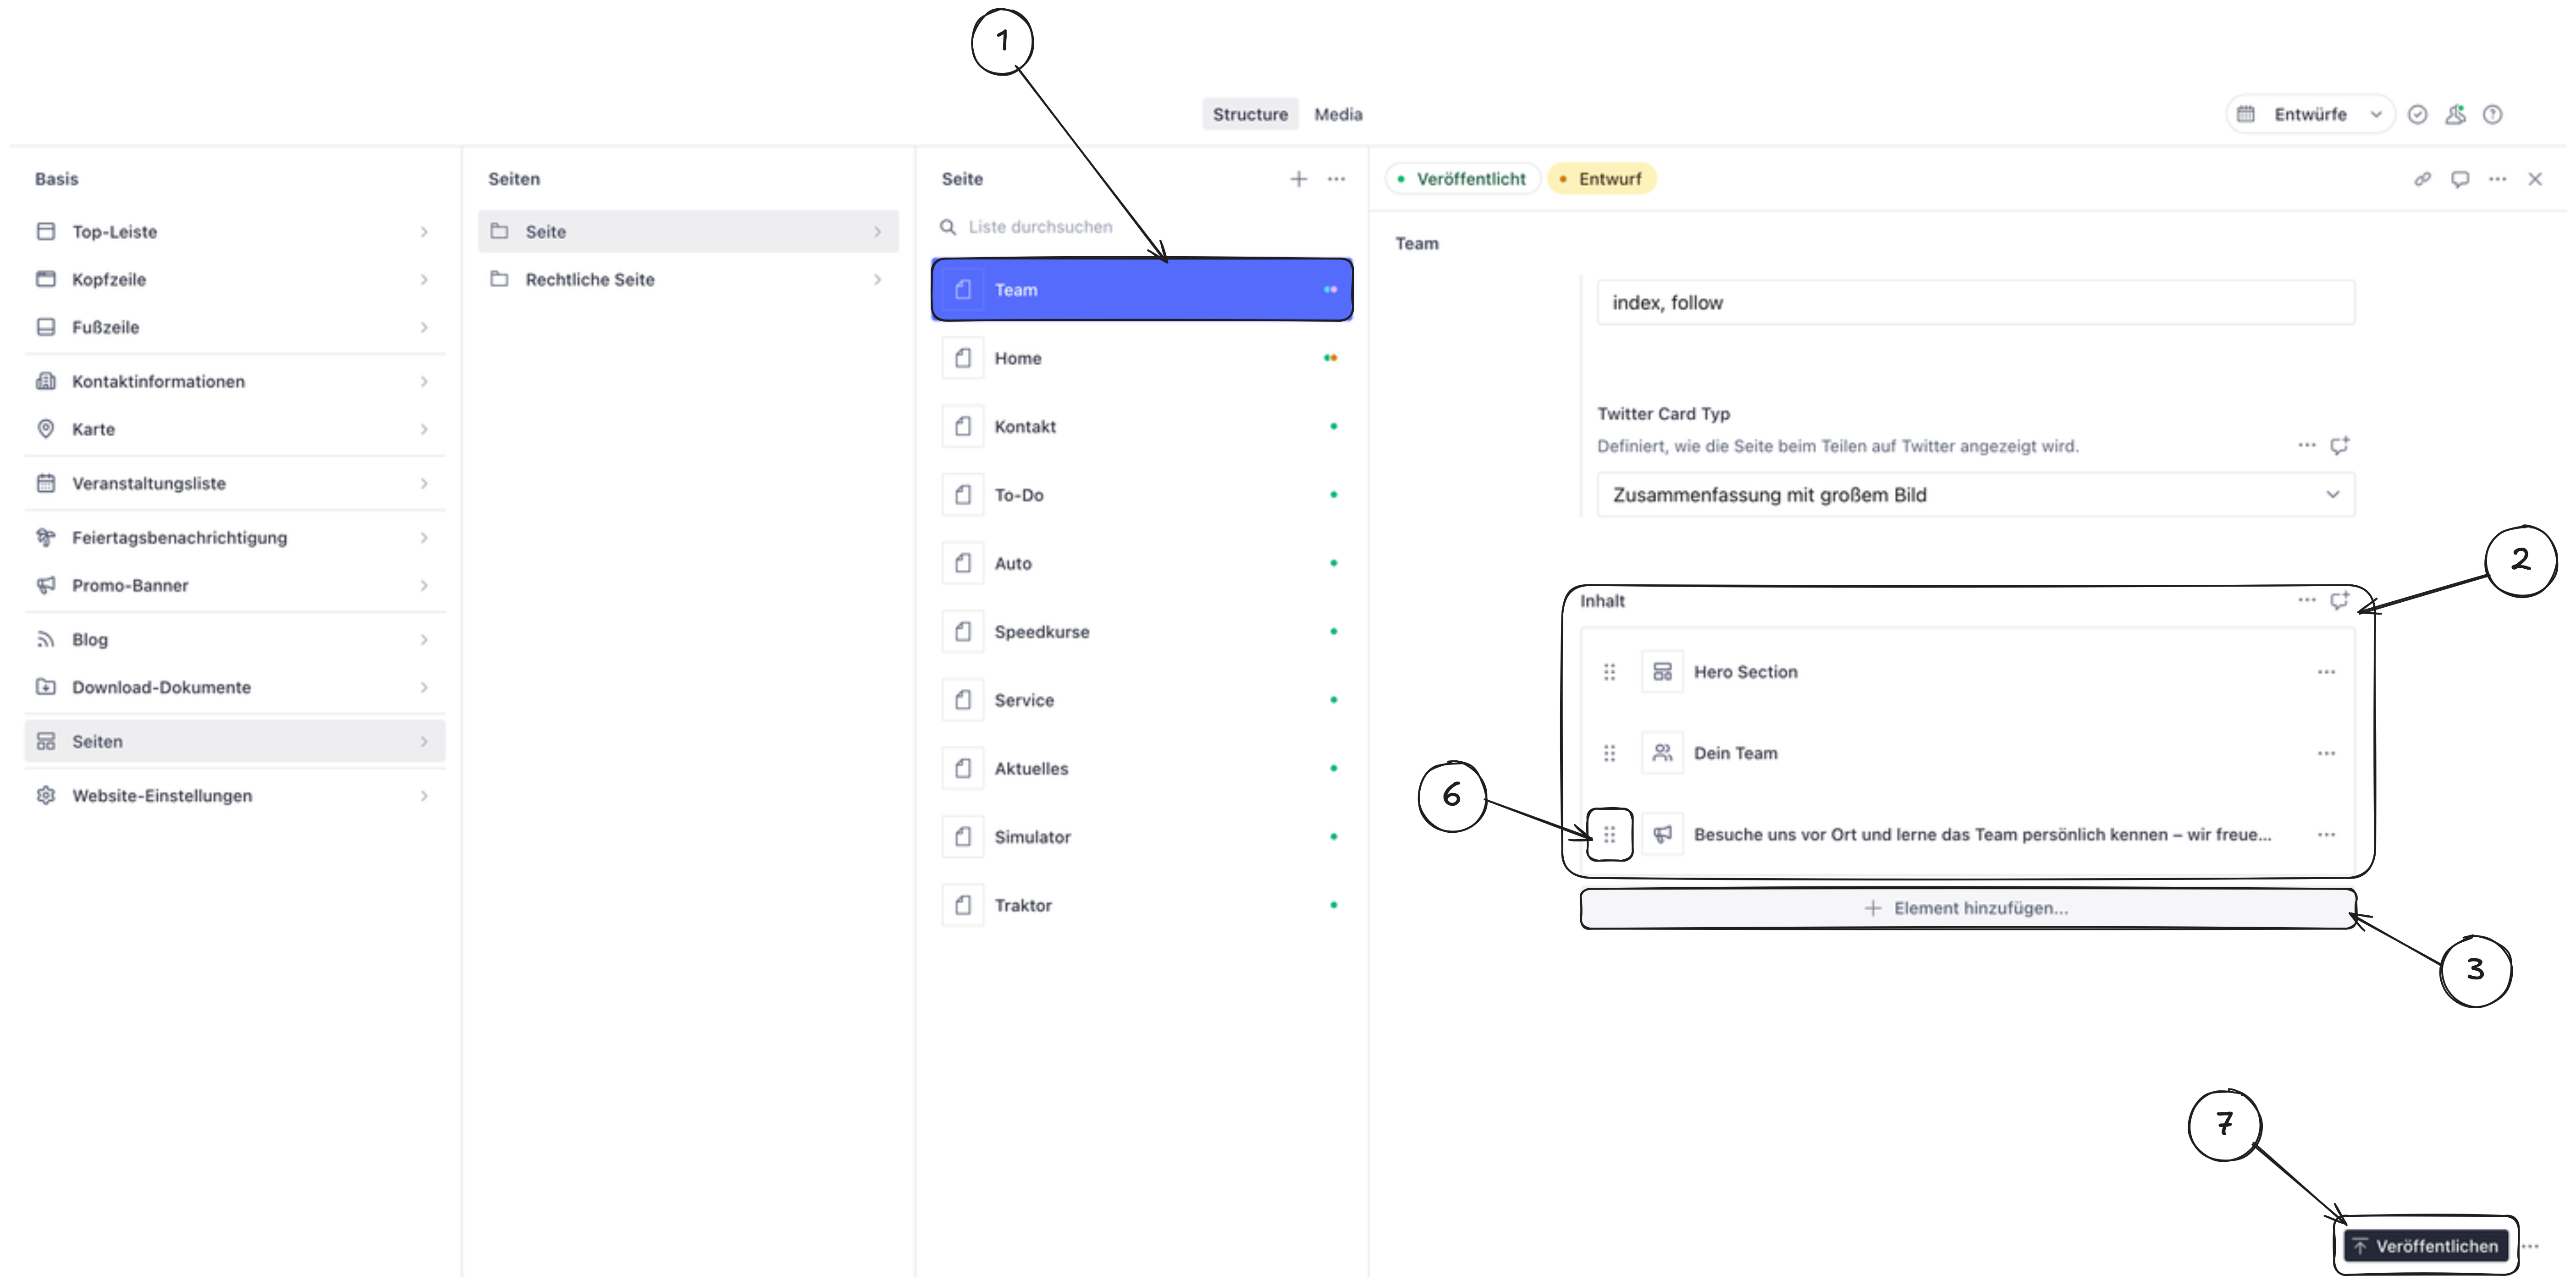Click the validation checkmark circle icon
The height and width of the screenshot is (1286, 2576).
[2417, 114]
